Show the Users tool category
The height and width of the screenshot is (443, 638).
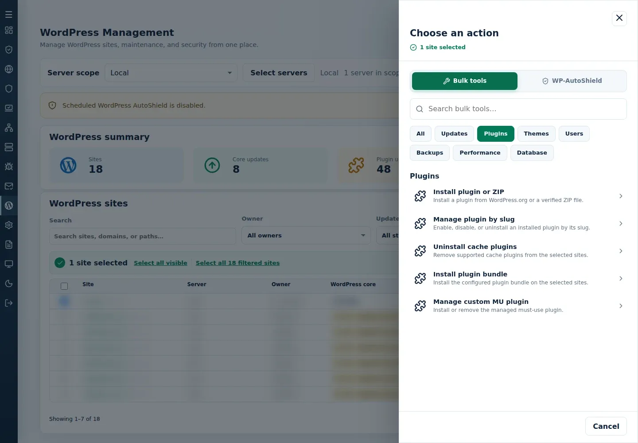pyautogui.click(x=574, y=134)
